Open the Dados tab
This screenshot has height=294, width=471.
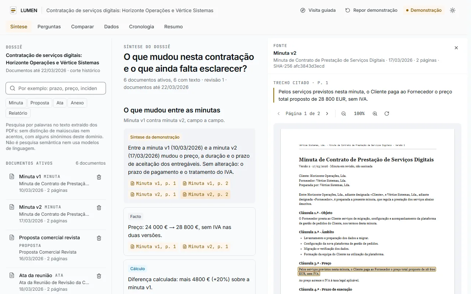tap(111, 26)
